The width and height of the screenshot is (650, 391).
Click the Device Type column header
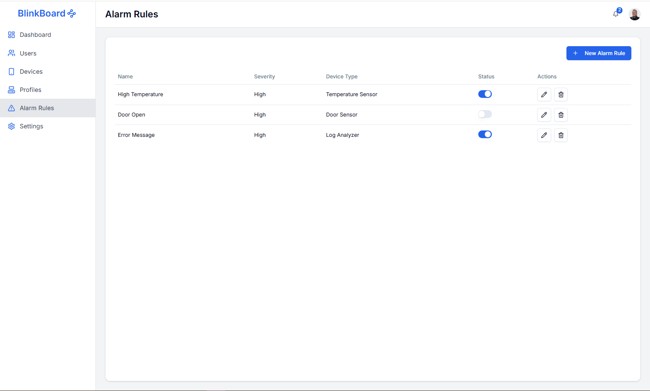[x=342, y=77]
